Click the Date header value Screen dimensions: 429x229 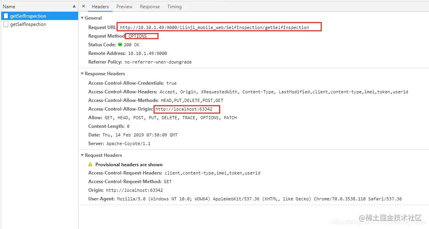tap(140, 135)
